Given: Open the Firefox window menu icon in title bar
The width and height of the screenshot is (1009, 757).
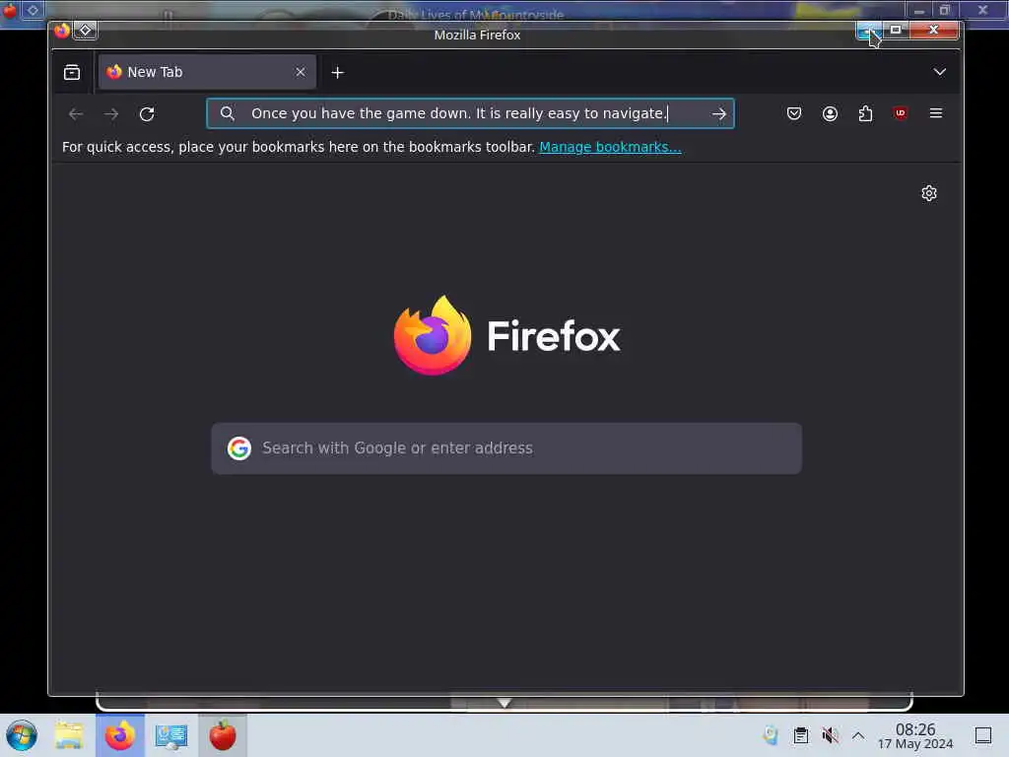Looking at the screenshot, I should point(62,31).
